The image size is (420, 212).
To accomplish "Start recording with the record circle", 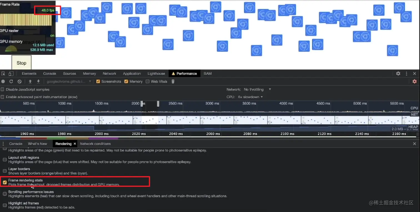I will [3, 81].
